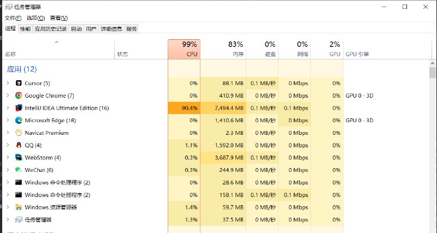
Task: Expand the Microsoft Edge (18) group
Action: [8, 120]
